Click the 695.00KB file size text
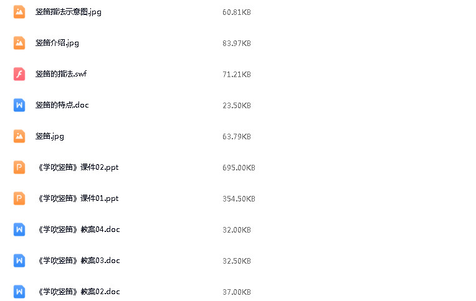This screenshot has width=476, height=301. 239,168
